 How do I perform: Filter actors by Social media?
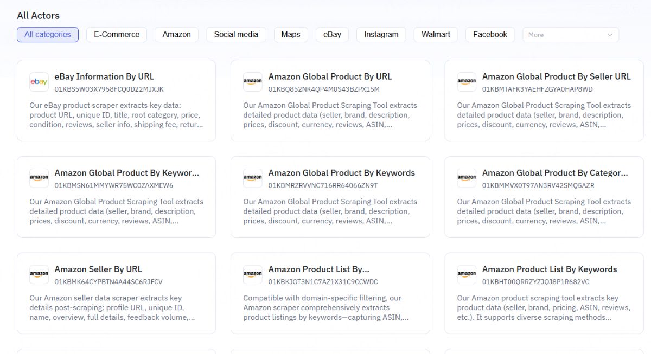[236, 35]
